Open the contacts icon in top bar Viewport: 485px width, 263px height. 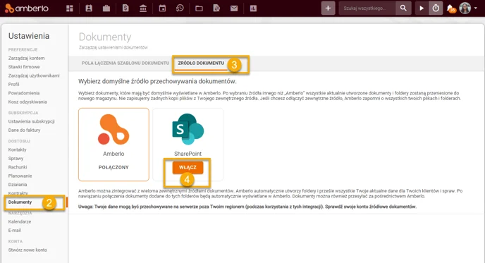click(89, 8)
